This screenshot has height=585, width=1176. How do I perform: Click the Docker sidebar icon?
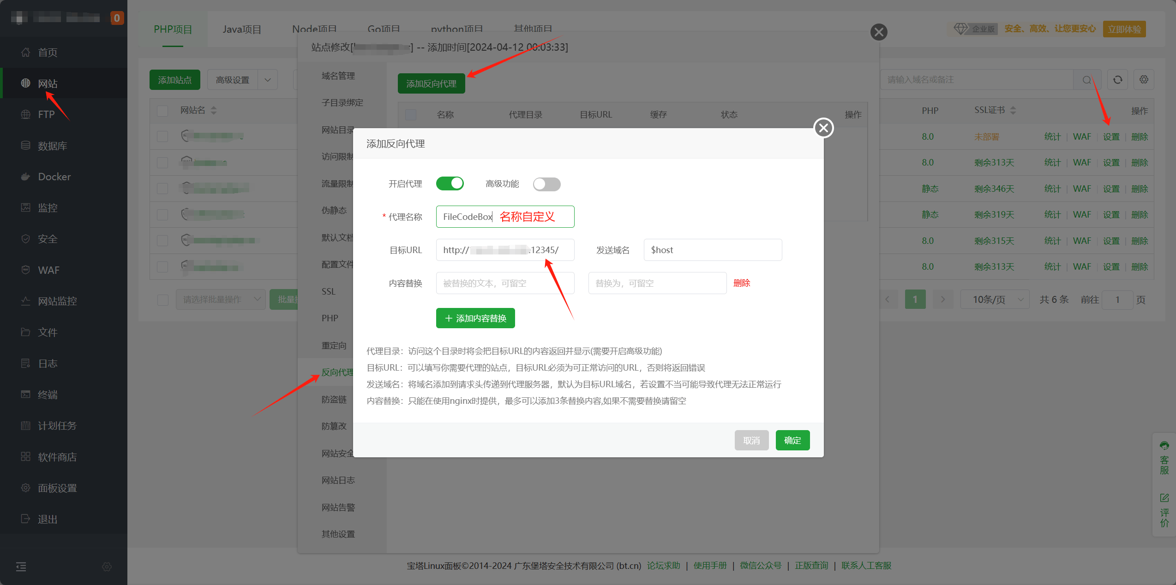(26, 177)
